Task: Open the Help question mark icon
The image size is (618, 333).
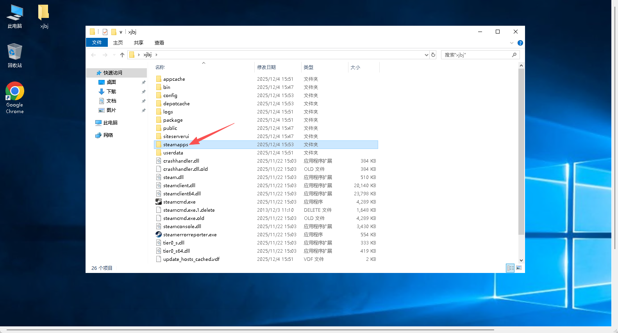Action: tap(520, 43)
